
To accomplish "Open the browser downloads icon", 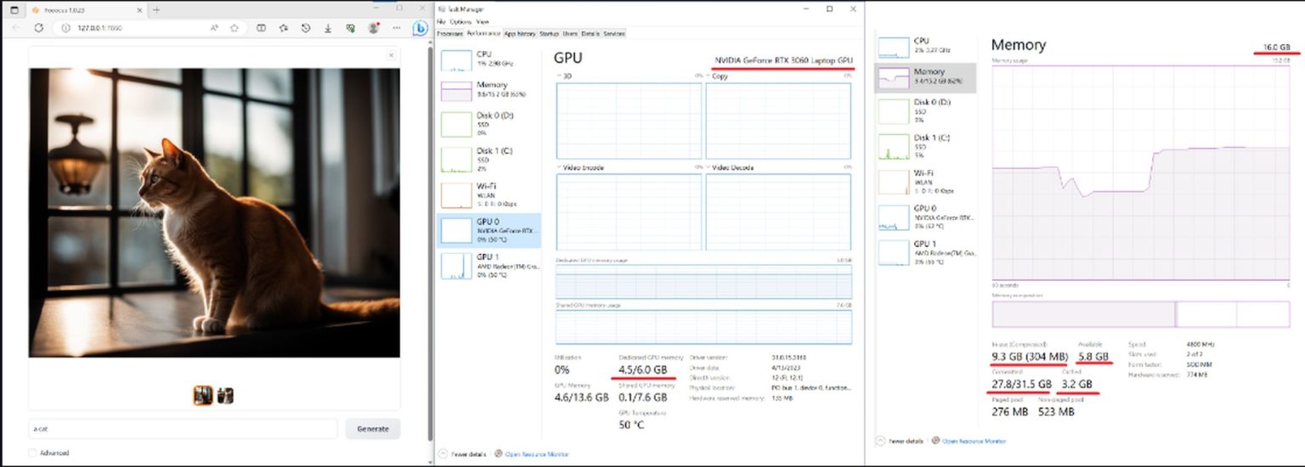I will click(x=328, y=28).
